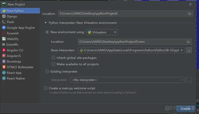Click the project Location path field
Screen dimensions: 199x114
[126, 14]
